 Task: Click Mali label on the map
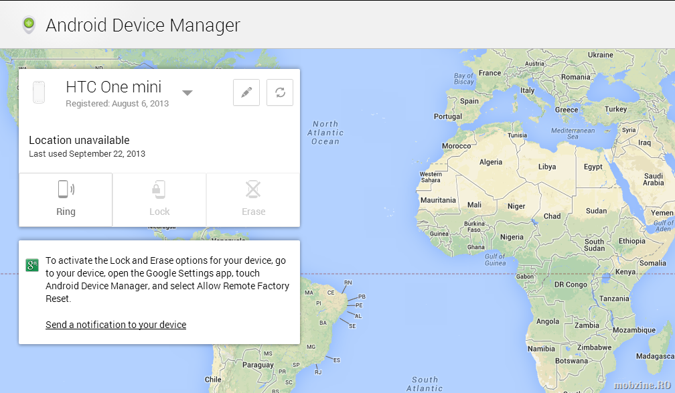coord(474,205)
